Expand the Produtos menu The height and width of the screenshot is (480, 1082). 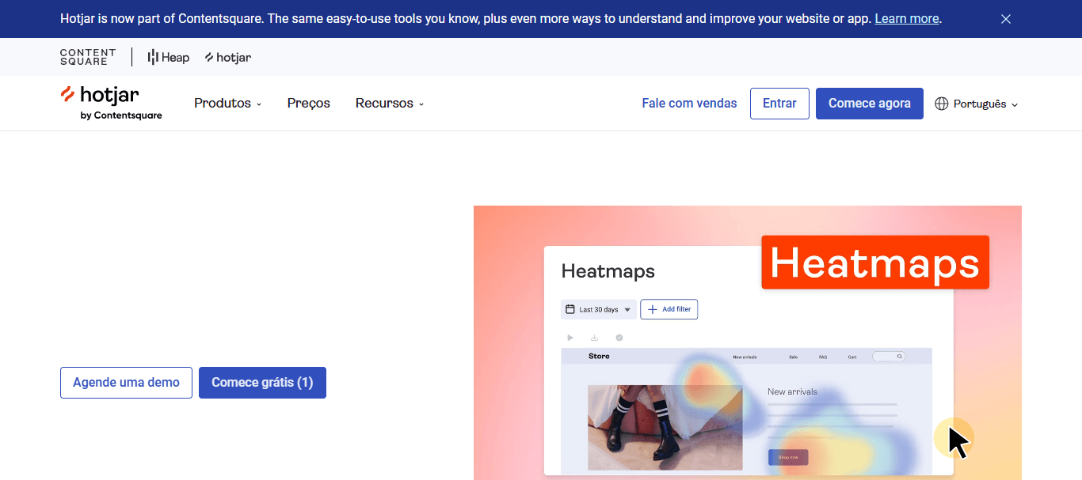[227, 104]
